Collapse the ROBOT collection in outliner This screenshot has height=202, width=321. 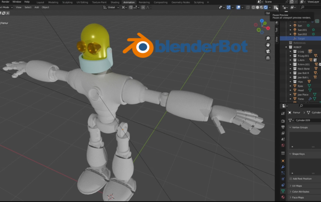coord(286,47)
